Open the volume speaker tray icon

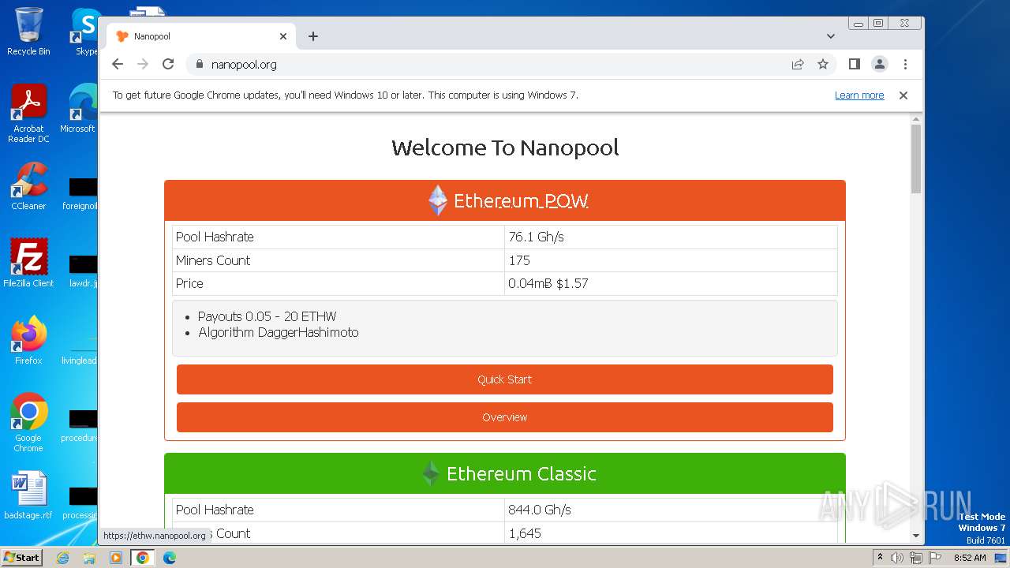tap(897, 558)
